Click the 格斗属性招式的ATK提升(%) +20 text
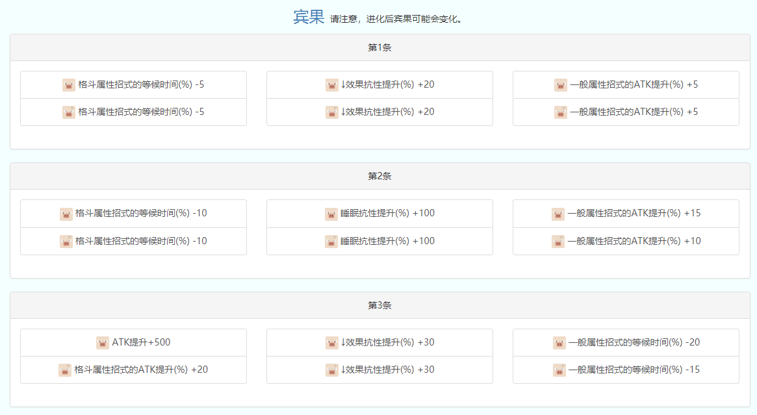 tap(141, 370)
